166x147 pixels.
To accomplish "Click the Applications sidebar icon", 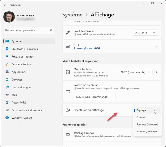I will click(7, 72).
